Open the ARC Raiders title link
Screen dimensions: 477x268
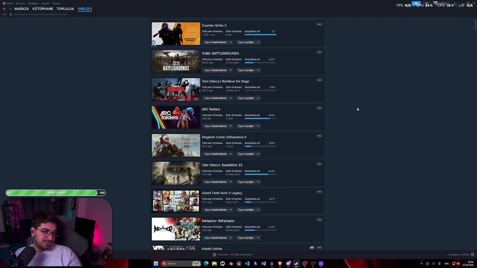[x=211, y=109]
